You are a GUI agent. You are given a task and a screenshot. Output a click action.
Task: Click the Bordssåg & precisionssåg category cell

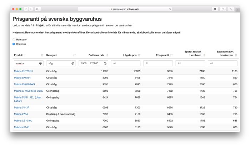coord(61,114)
